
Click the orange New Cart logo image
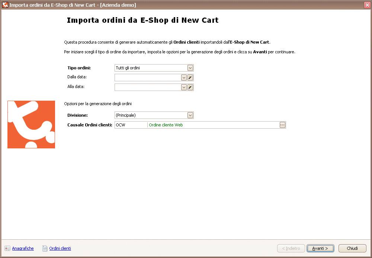coord(31,125)
